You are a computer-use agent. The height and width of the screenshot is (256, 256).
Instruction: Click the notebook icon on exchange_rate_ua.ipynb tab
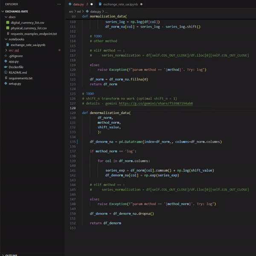[100, 4]
